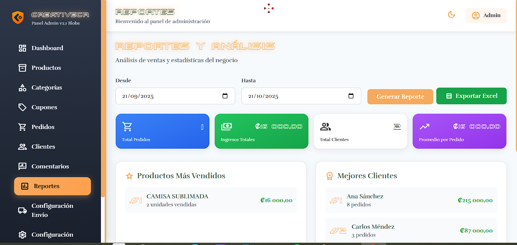Click the banknote icon on Ingresos Totales card
Image resolution: width=517 pixels, height=245 pixels.
click(x=227, y=126)
